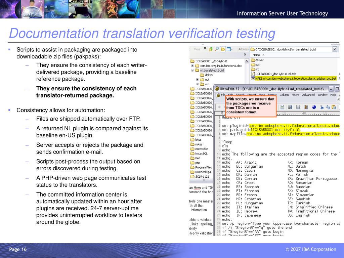344x258 pixels.
Task: Open the src folder in the file list
Action: tap(255, 69)
